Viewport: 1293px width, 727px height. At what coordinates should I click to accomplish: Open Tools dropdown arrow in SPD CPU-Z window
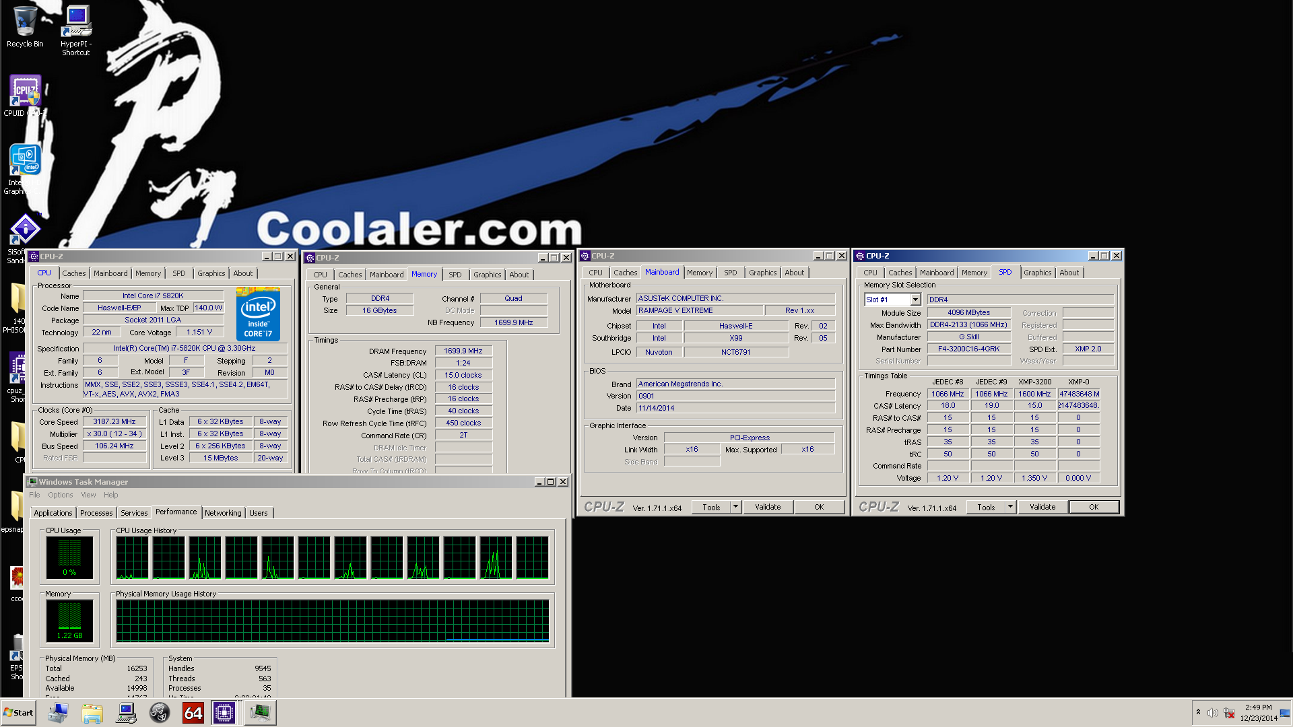(x=1010, y=507)
